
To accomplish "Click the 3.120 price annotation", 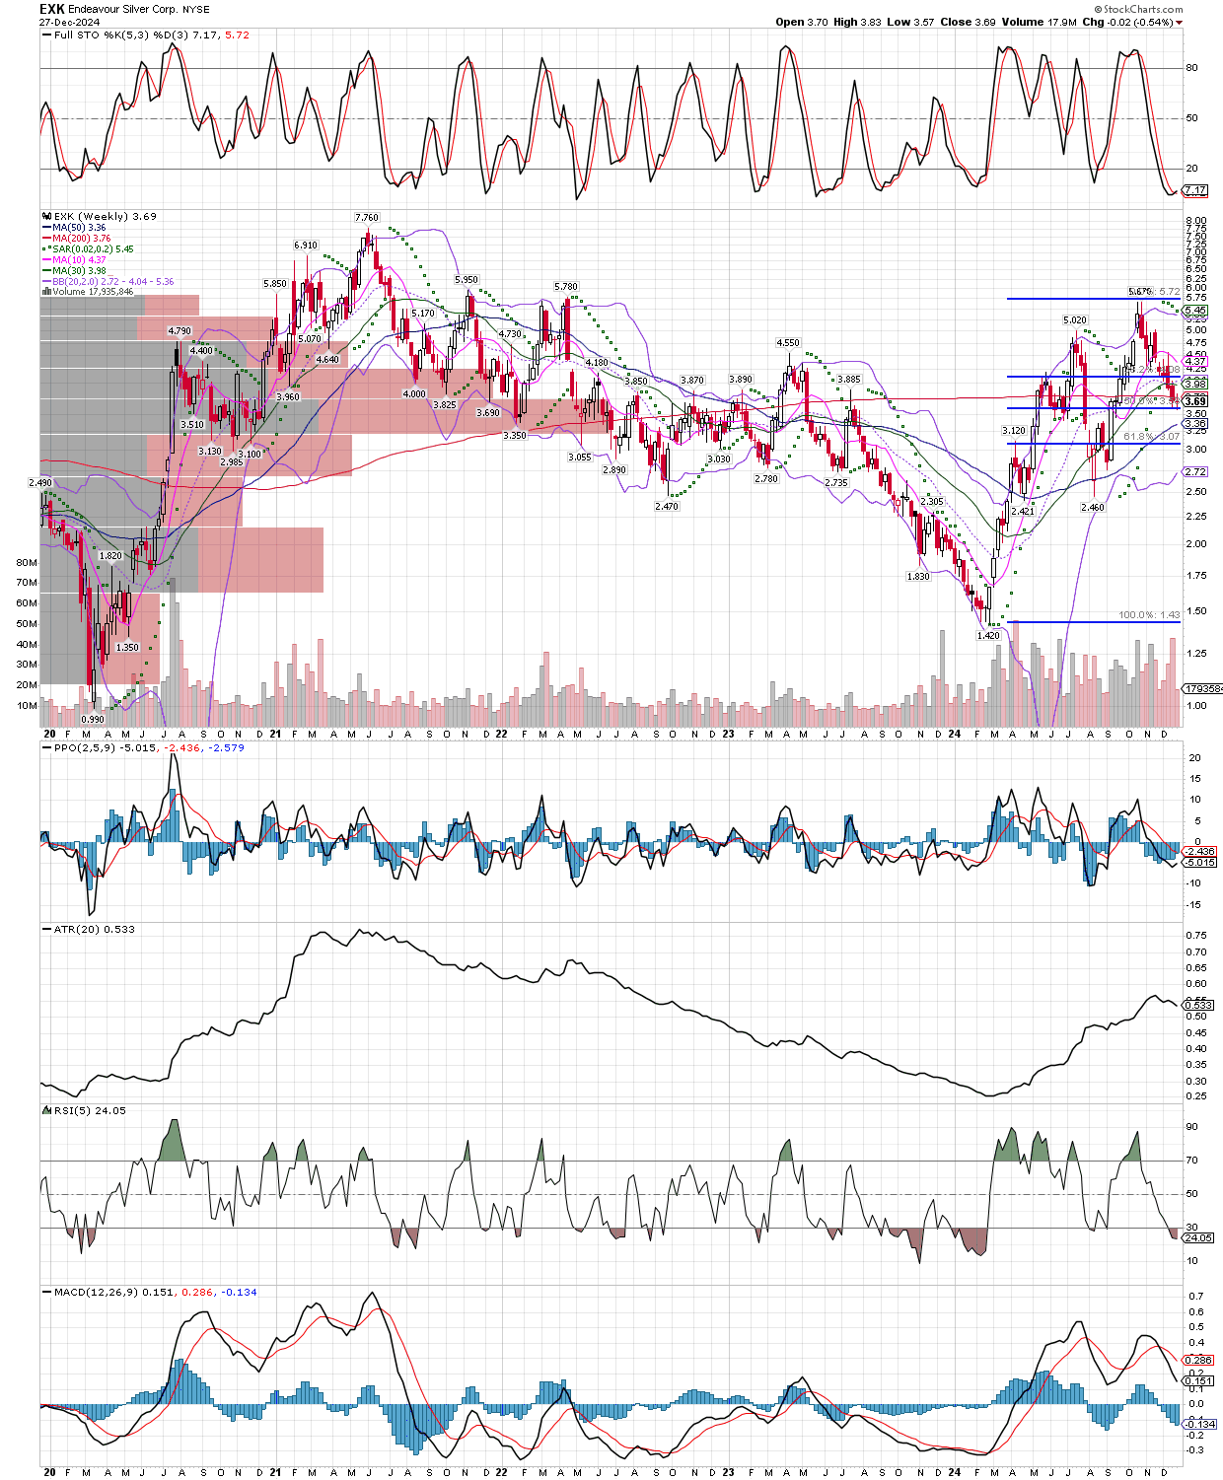I will click(1014, 430).
